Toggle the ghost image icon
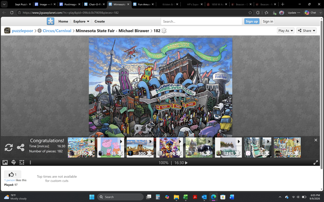The width and height of the screenshot is (324, 202). 13,163
